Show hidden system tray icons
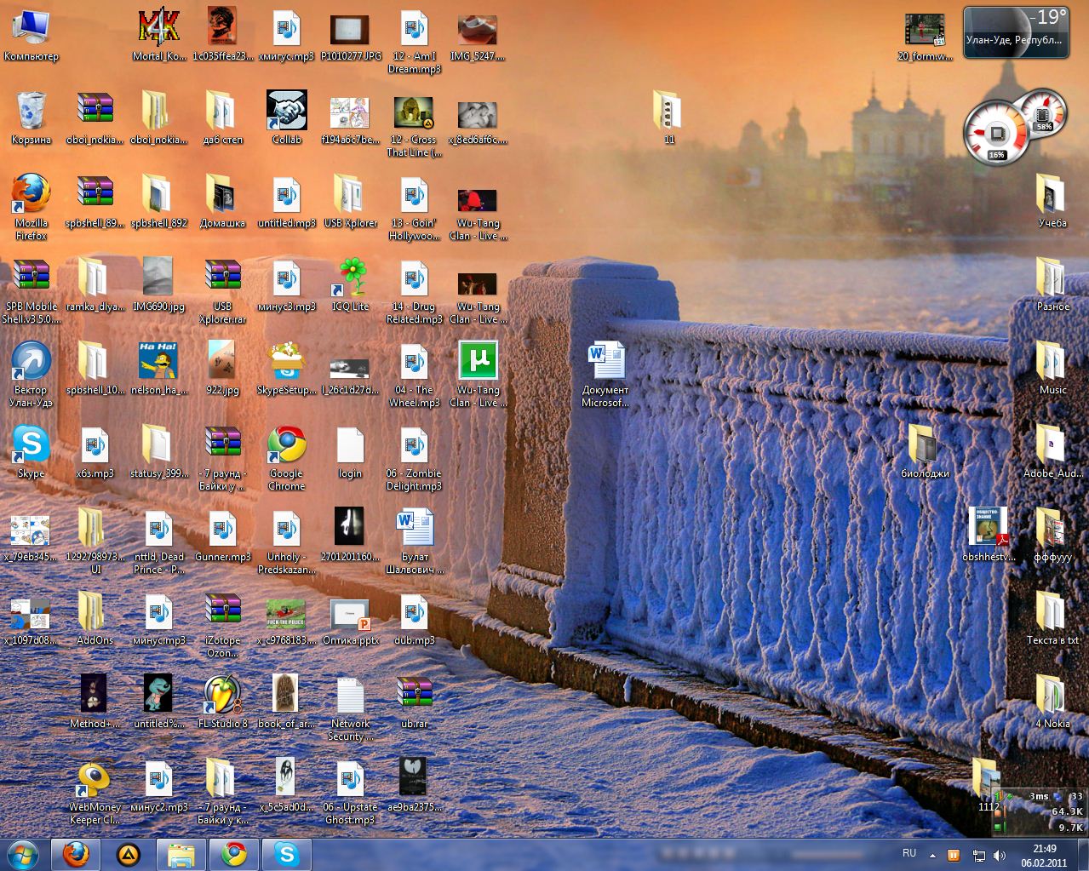 [x=932, y=855]
